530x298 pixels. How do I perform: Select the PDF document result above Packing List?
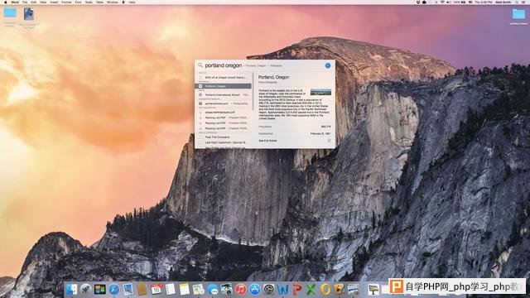223,113
